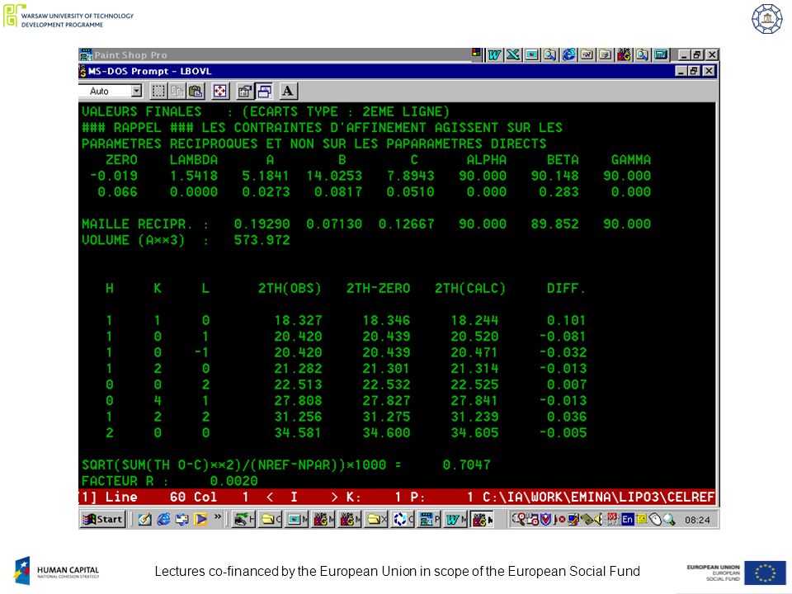Click the mouse tray icon
The height and width of the screenshot is (594, 792).
click(655, 519)
